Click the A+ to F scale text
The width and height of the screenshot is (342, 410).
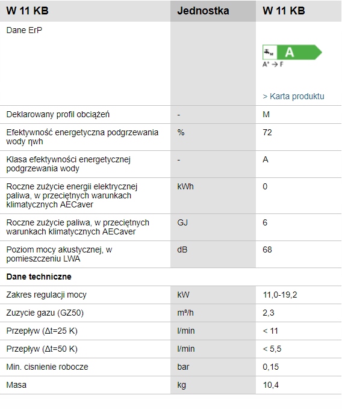pos(273,64)
